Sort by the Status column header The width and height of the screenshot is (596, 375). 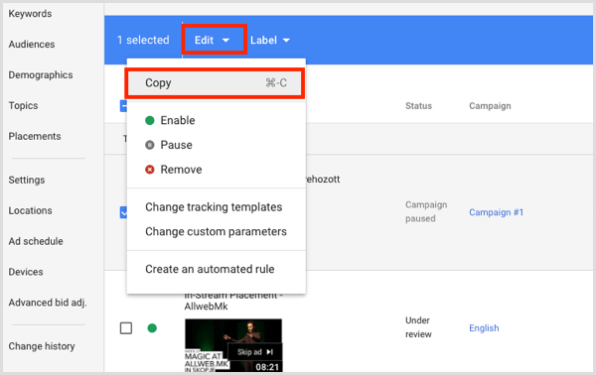[x=418, y=106]
